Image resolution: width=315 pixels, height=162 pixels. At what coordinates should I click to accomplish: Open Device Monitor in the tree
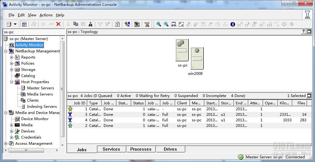click(35, 119)
